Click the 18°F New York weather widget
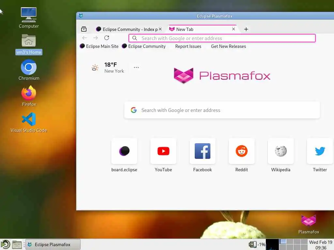 click(x=108, y=68)
